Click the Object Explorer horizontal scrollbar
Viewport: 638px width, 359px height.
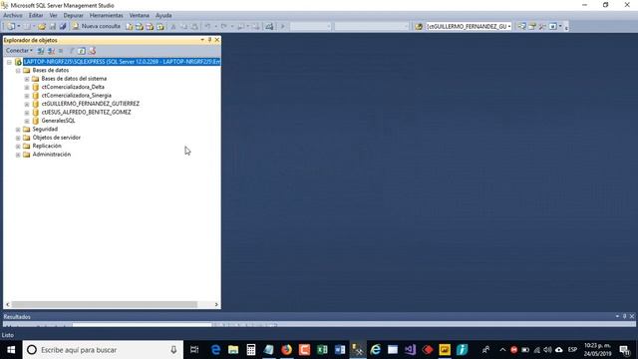104,304
